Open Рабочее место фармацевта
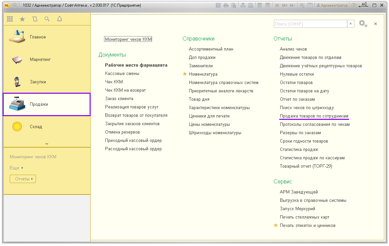The image size is (389, 246). [x=136, y=65]
